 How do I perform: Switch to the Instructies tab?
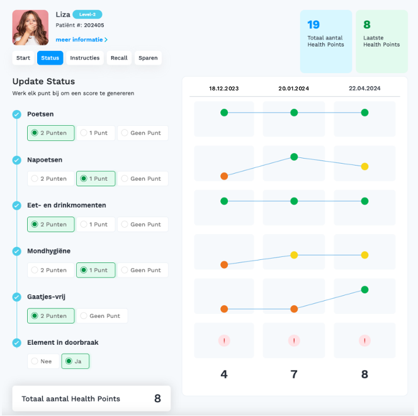click(85, 58)
